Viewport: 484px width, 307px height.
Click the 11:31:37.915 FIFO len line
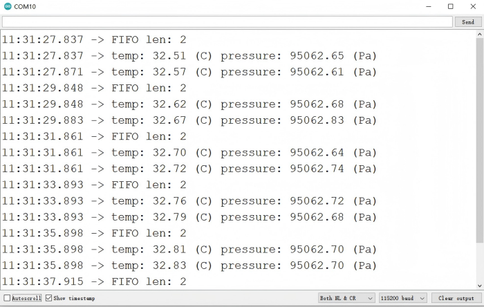(x=94, y=281)
